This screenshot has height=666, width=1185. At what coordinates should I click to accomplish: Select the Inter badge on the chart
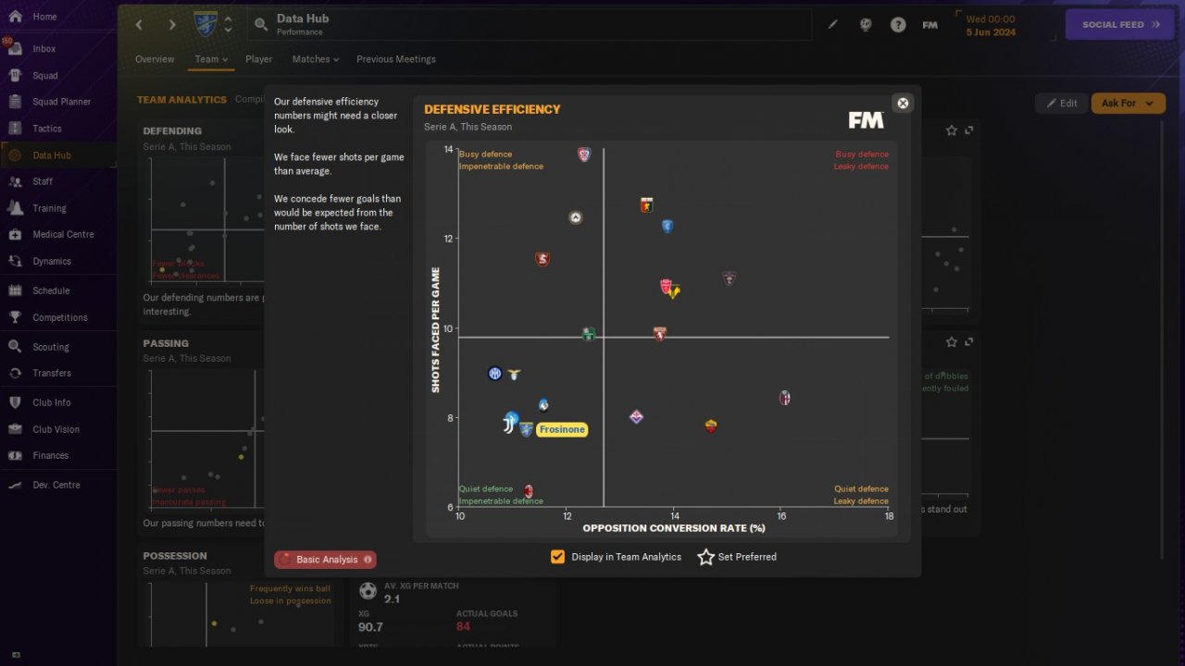[495, 374]
